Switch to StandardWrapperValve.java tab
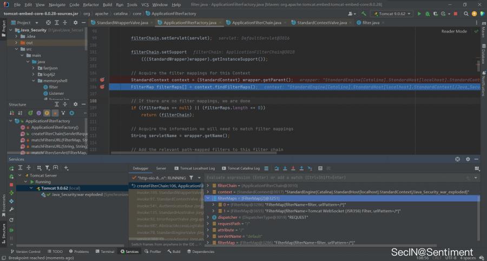Image resolution: width=487 pixels, height=261 pixels. coord(122,23)
